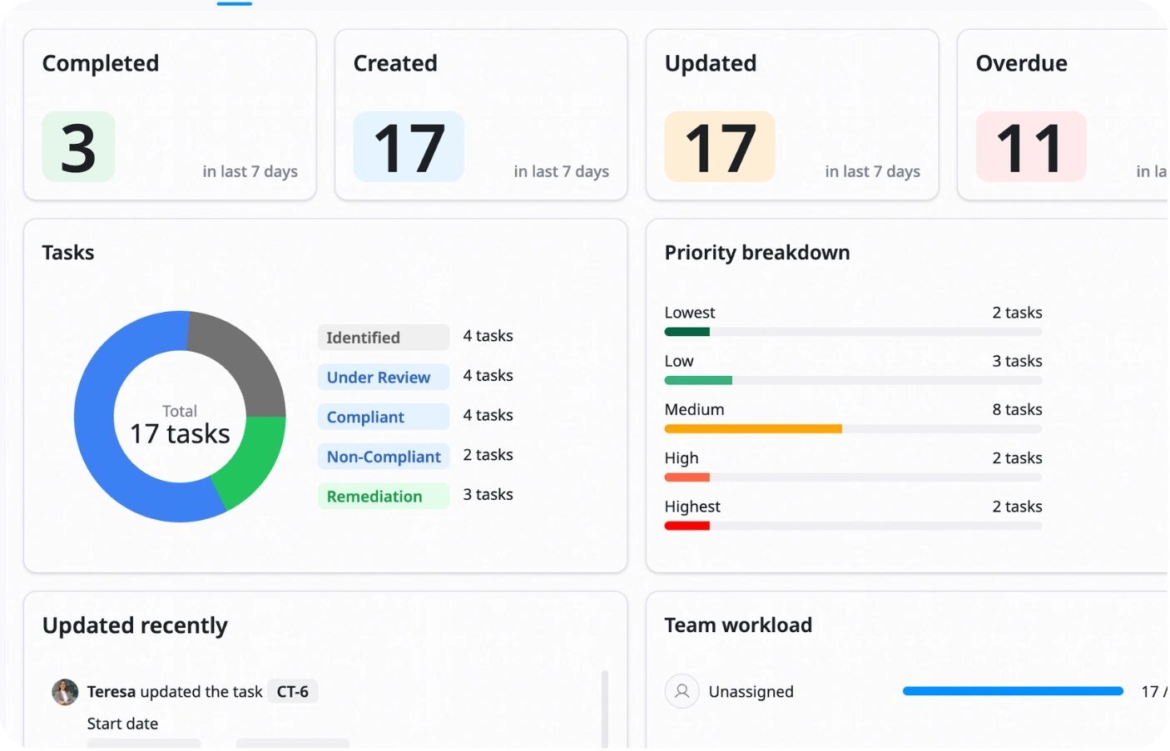Click '4 tasks' next to Identified
This screenshot has height=751, width=1170.
488,336
